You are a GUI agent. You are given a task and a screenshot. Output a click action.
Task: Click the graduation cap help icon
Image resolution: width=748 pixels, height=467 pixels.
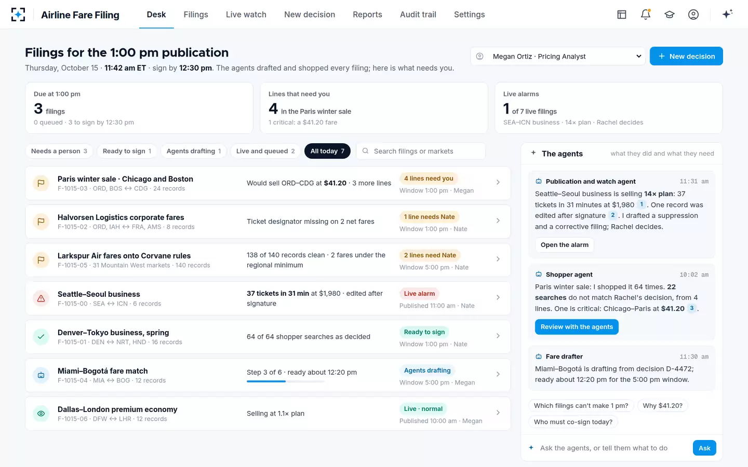coord(670,15)
